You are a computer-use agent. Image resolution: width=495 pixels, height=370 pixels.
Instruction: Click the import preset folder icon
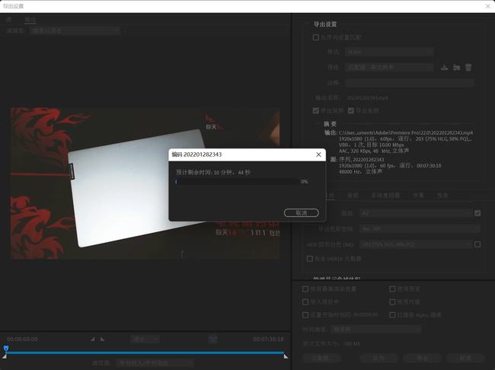click(x=456, y=67)
